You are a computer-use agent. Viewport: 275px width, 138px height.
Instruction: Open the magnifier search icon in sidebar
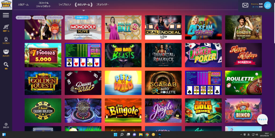coord(6,65)
